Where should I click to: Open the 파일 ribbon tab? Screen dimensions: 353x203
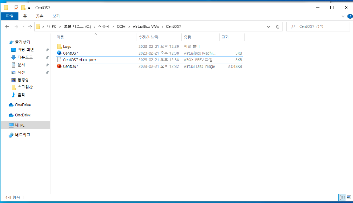10,16
